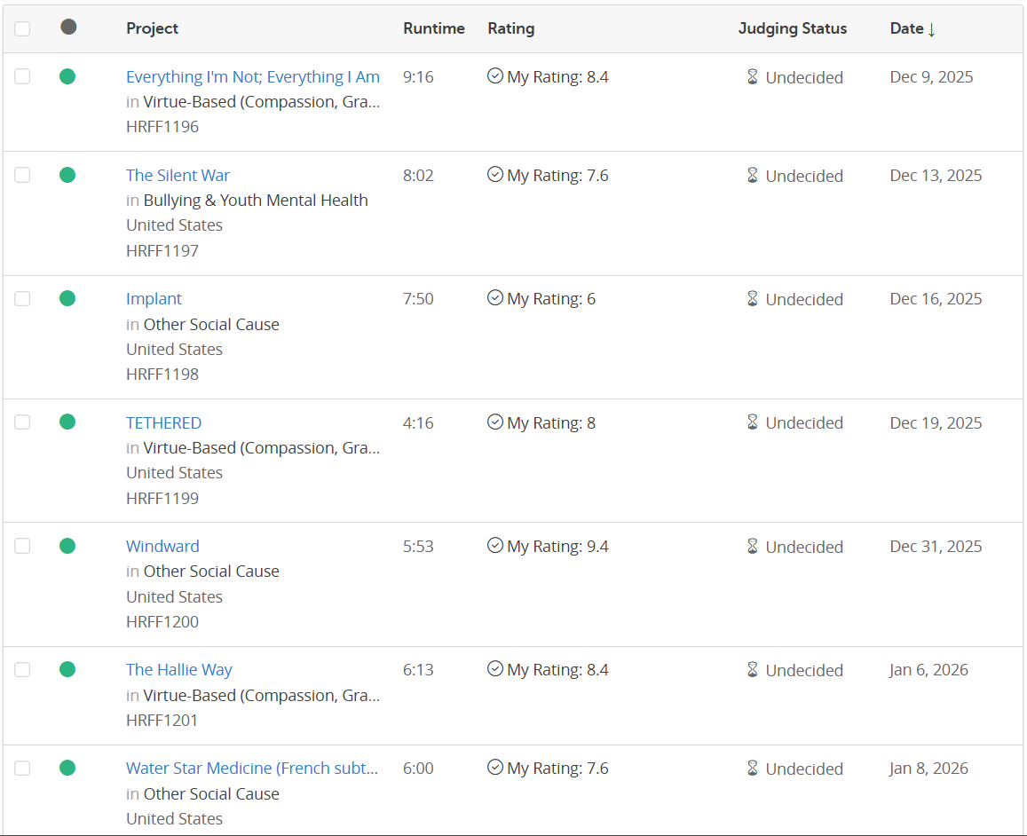Viewport: 1027px width, 836px height.
Task: Select the Windward row checkbox
Action: (22, 546)
